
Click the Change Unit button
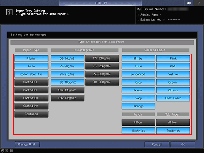point(27,144)
